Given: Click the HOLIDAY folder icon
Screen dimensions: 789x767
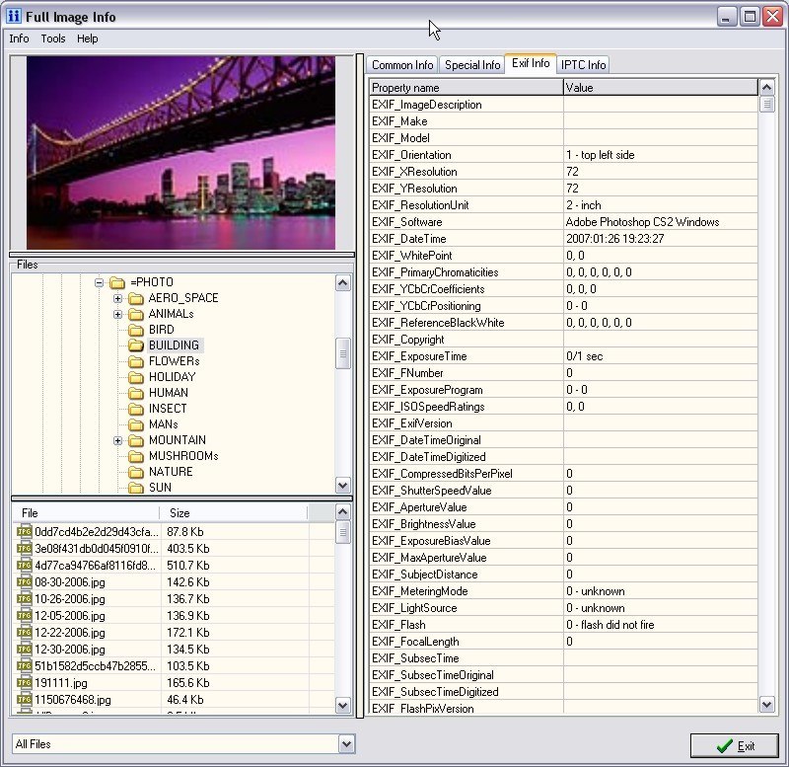Looking at the screenshot, I should tap(136, 377).
